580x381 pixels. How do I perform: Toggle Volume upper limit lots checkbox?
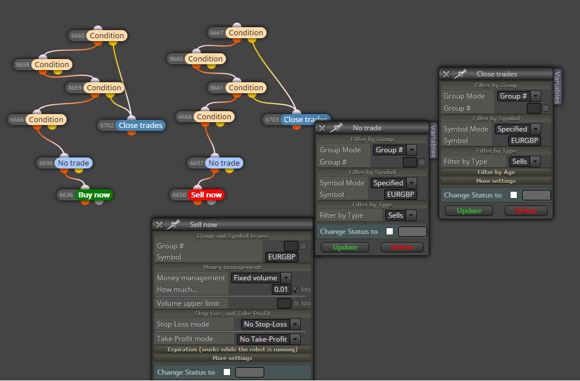[x=296, y=303]
